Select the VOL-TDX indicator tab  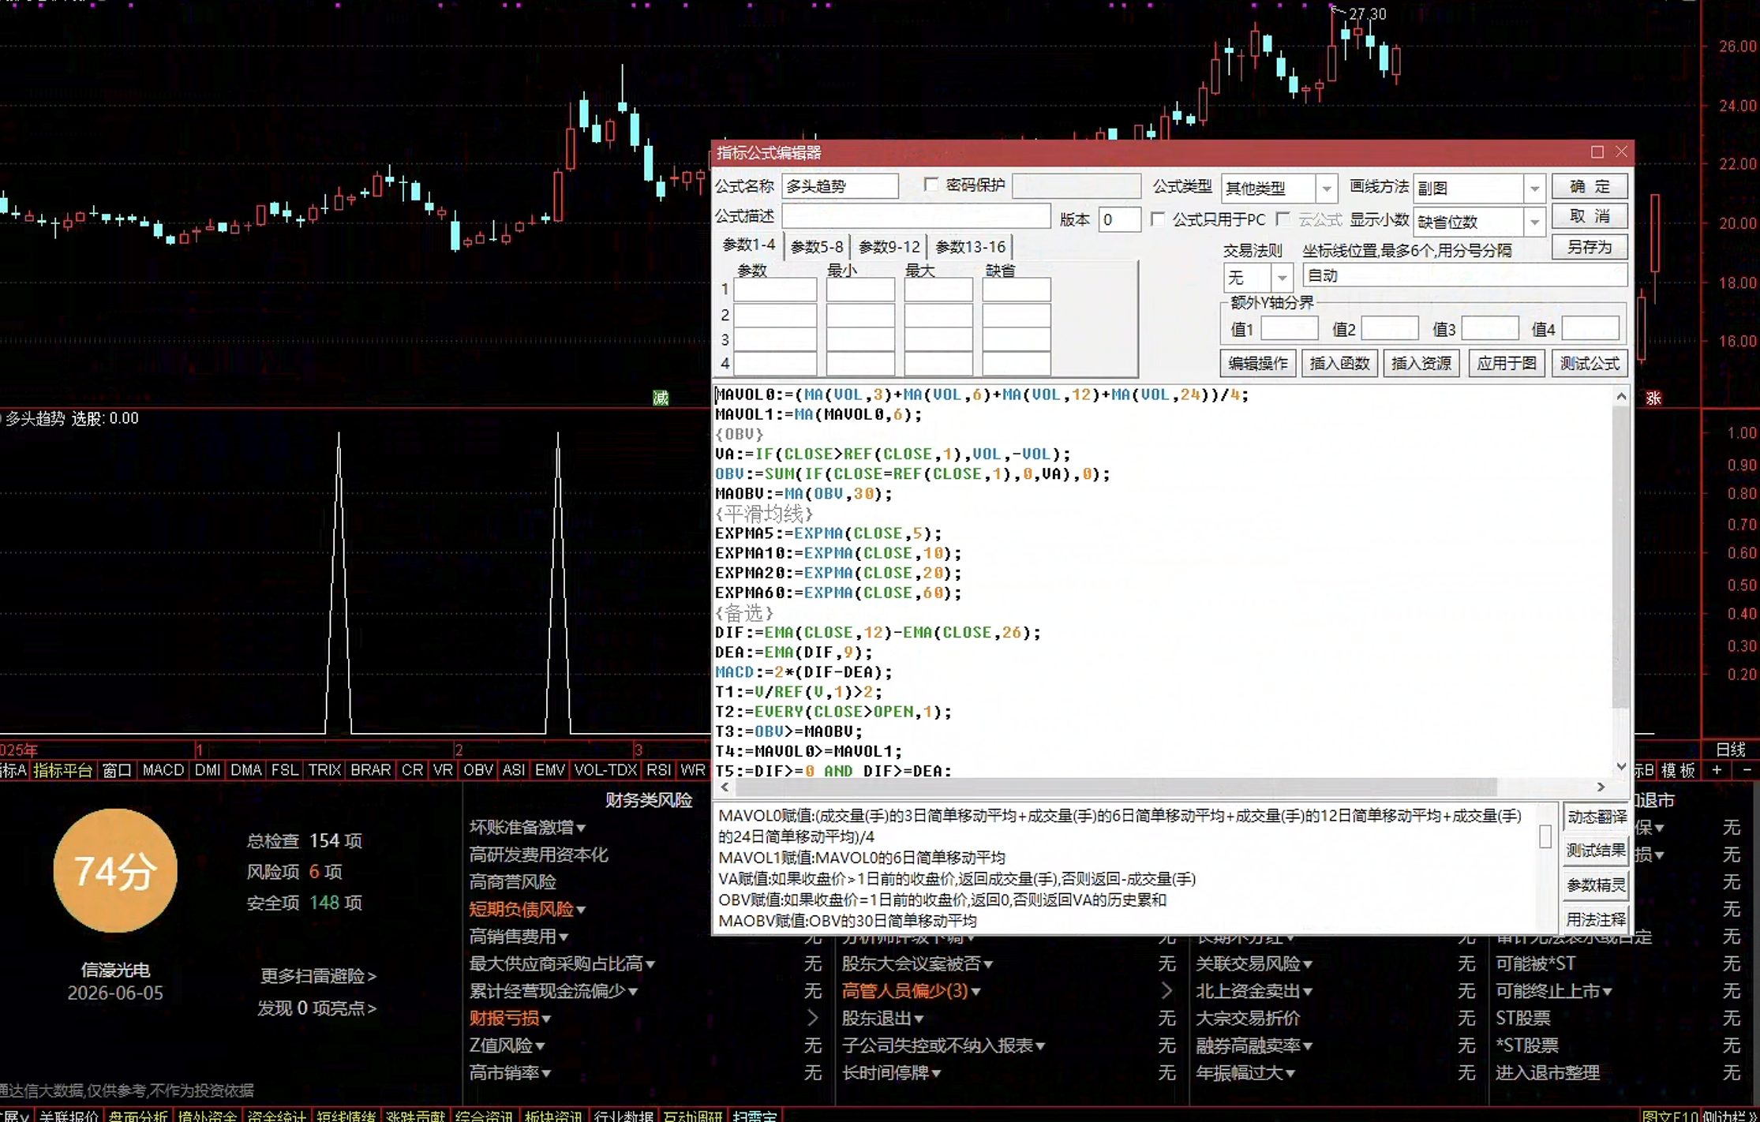pos(605,770)
